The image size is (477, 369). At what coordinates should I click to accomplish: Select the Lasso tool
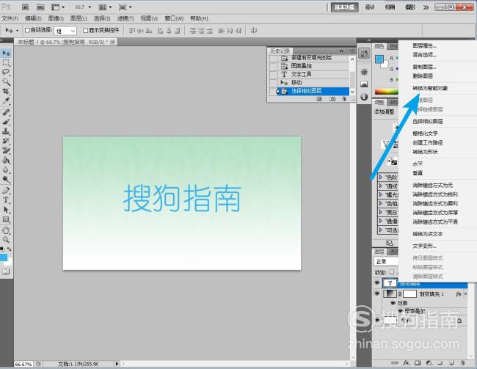point(6,72)
